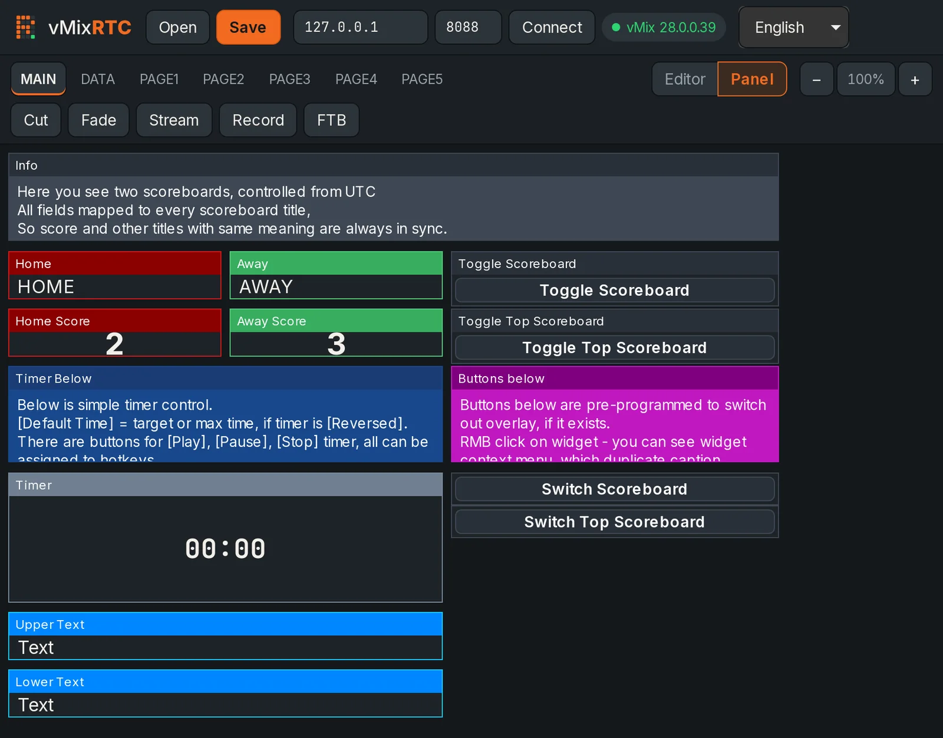The width and height of the screenshot is (943, 738).
Task: Click the Lower Text input field
Action: tap(225, 704)
